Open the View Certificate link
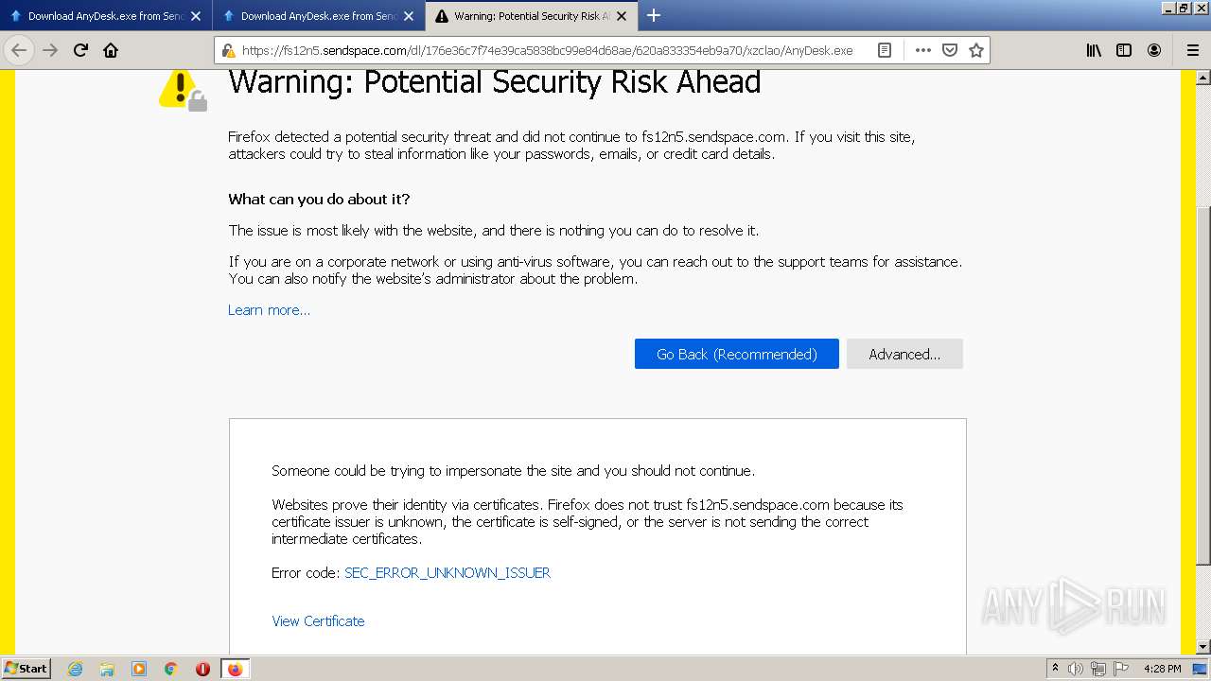 tap(318, 621)
